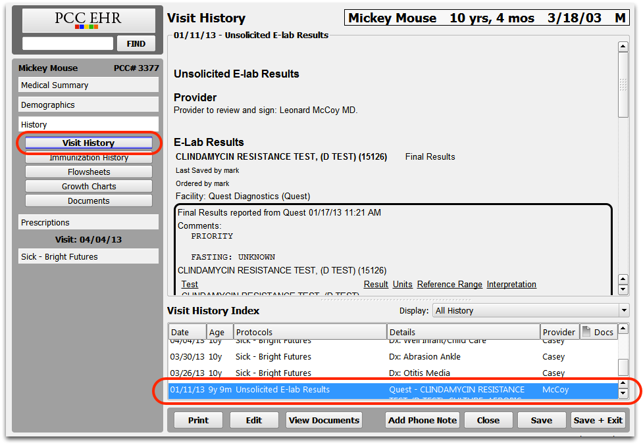Click the Save + Exit button
The height and width of the screenshot is (445, 643).
pos(598,420)
